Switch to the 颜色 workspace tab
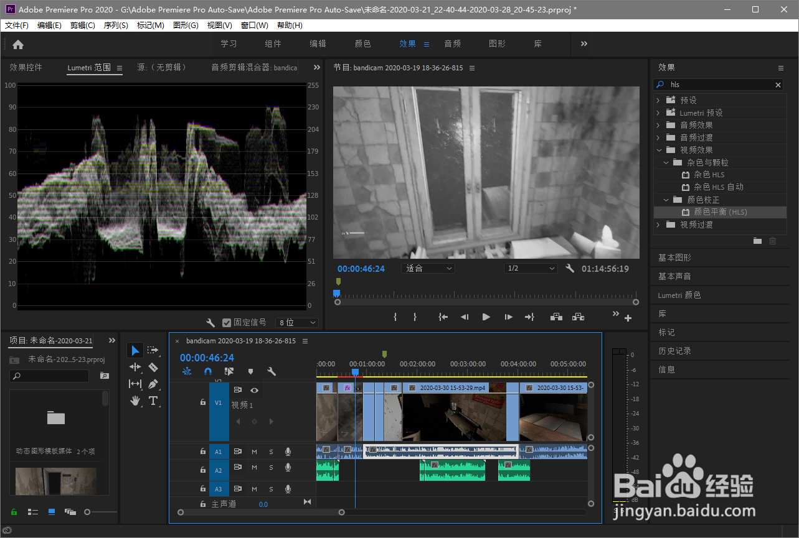 click(x=362, y=44)
